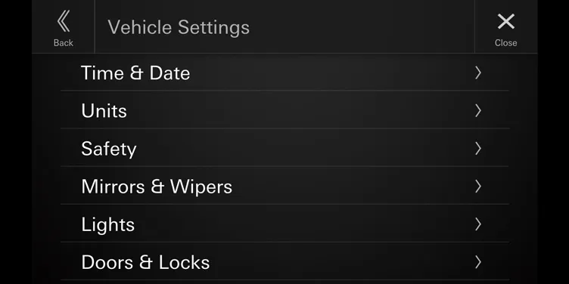Tap the double-chevron Back arrow icon
Screen dimensions: 569x284
click(x=64, y=21)
